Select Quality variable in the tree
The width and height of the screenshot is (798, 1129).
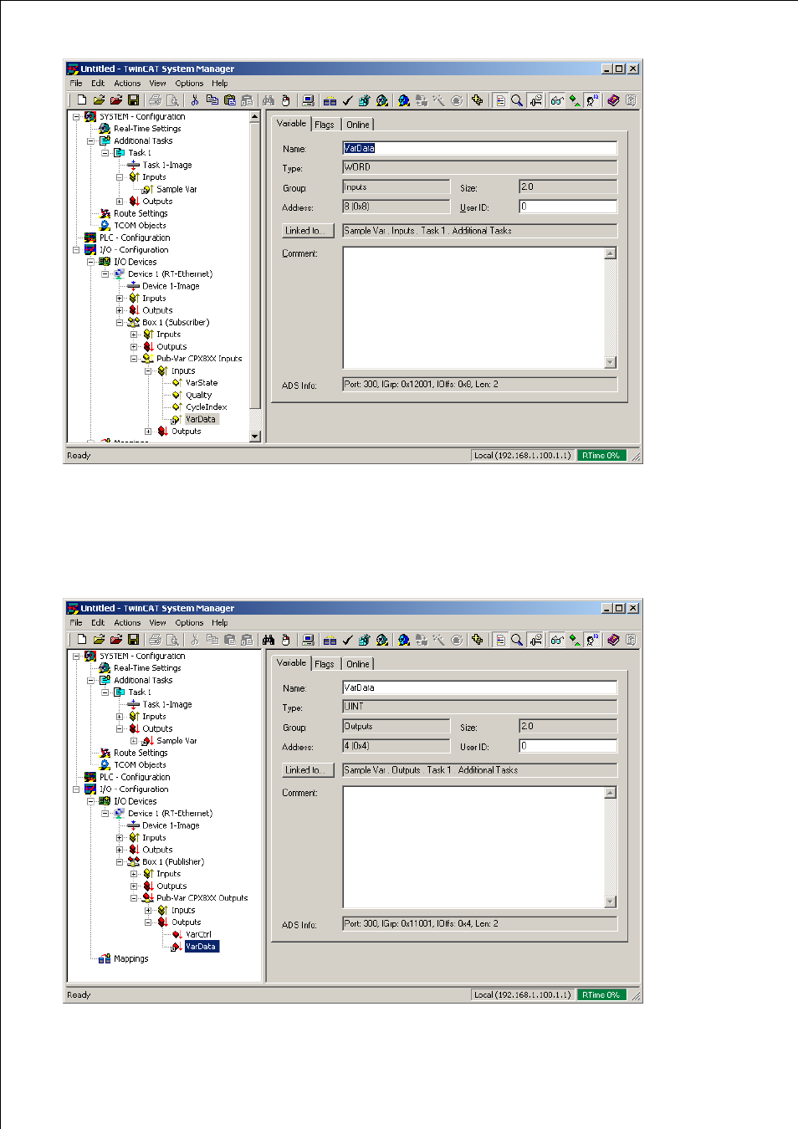(198, 396)
